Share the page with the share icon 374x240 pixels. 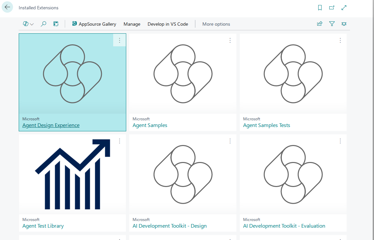(320, 24)
